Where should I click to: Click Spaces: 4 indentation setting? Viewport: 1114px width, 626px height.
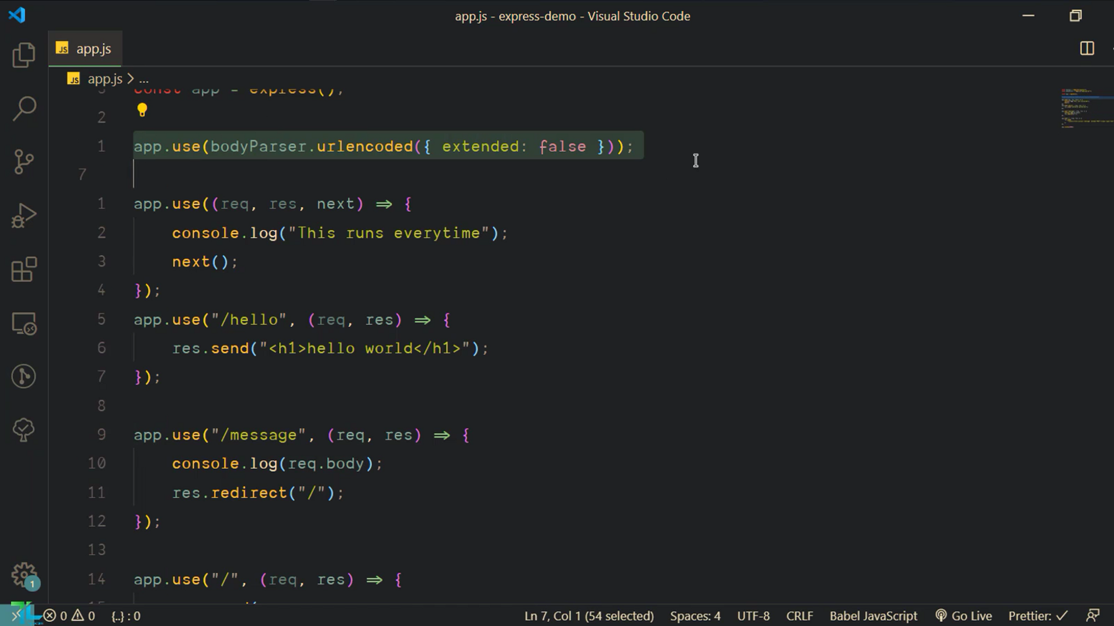click(x=695, y=616)
